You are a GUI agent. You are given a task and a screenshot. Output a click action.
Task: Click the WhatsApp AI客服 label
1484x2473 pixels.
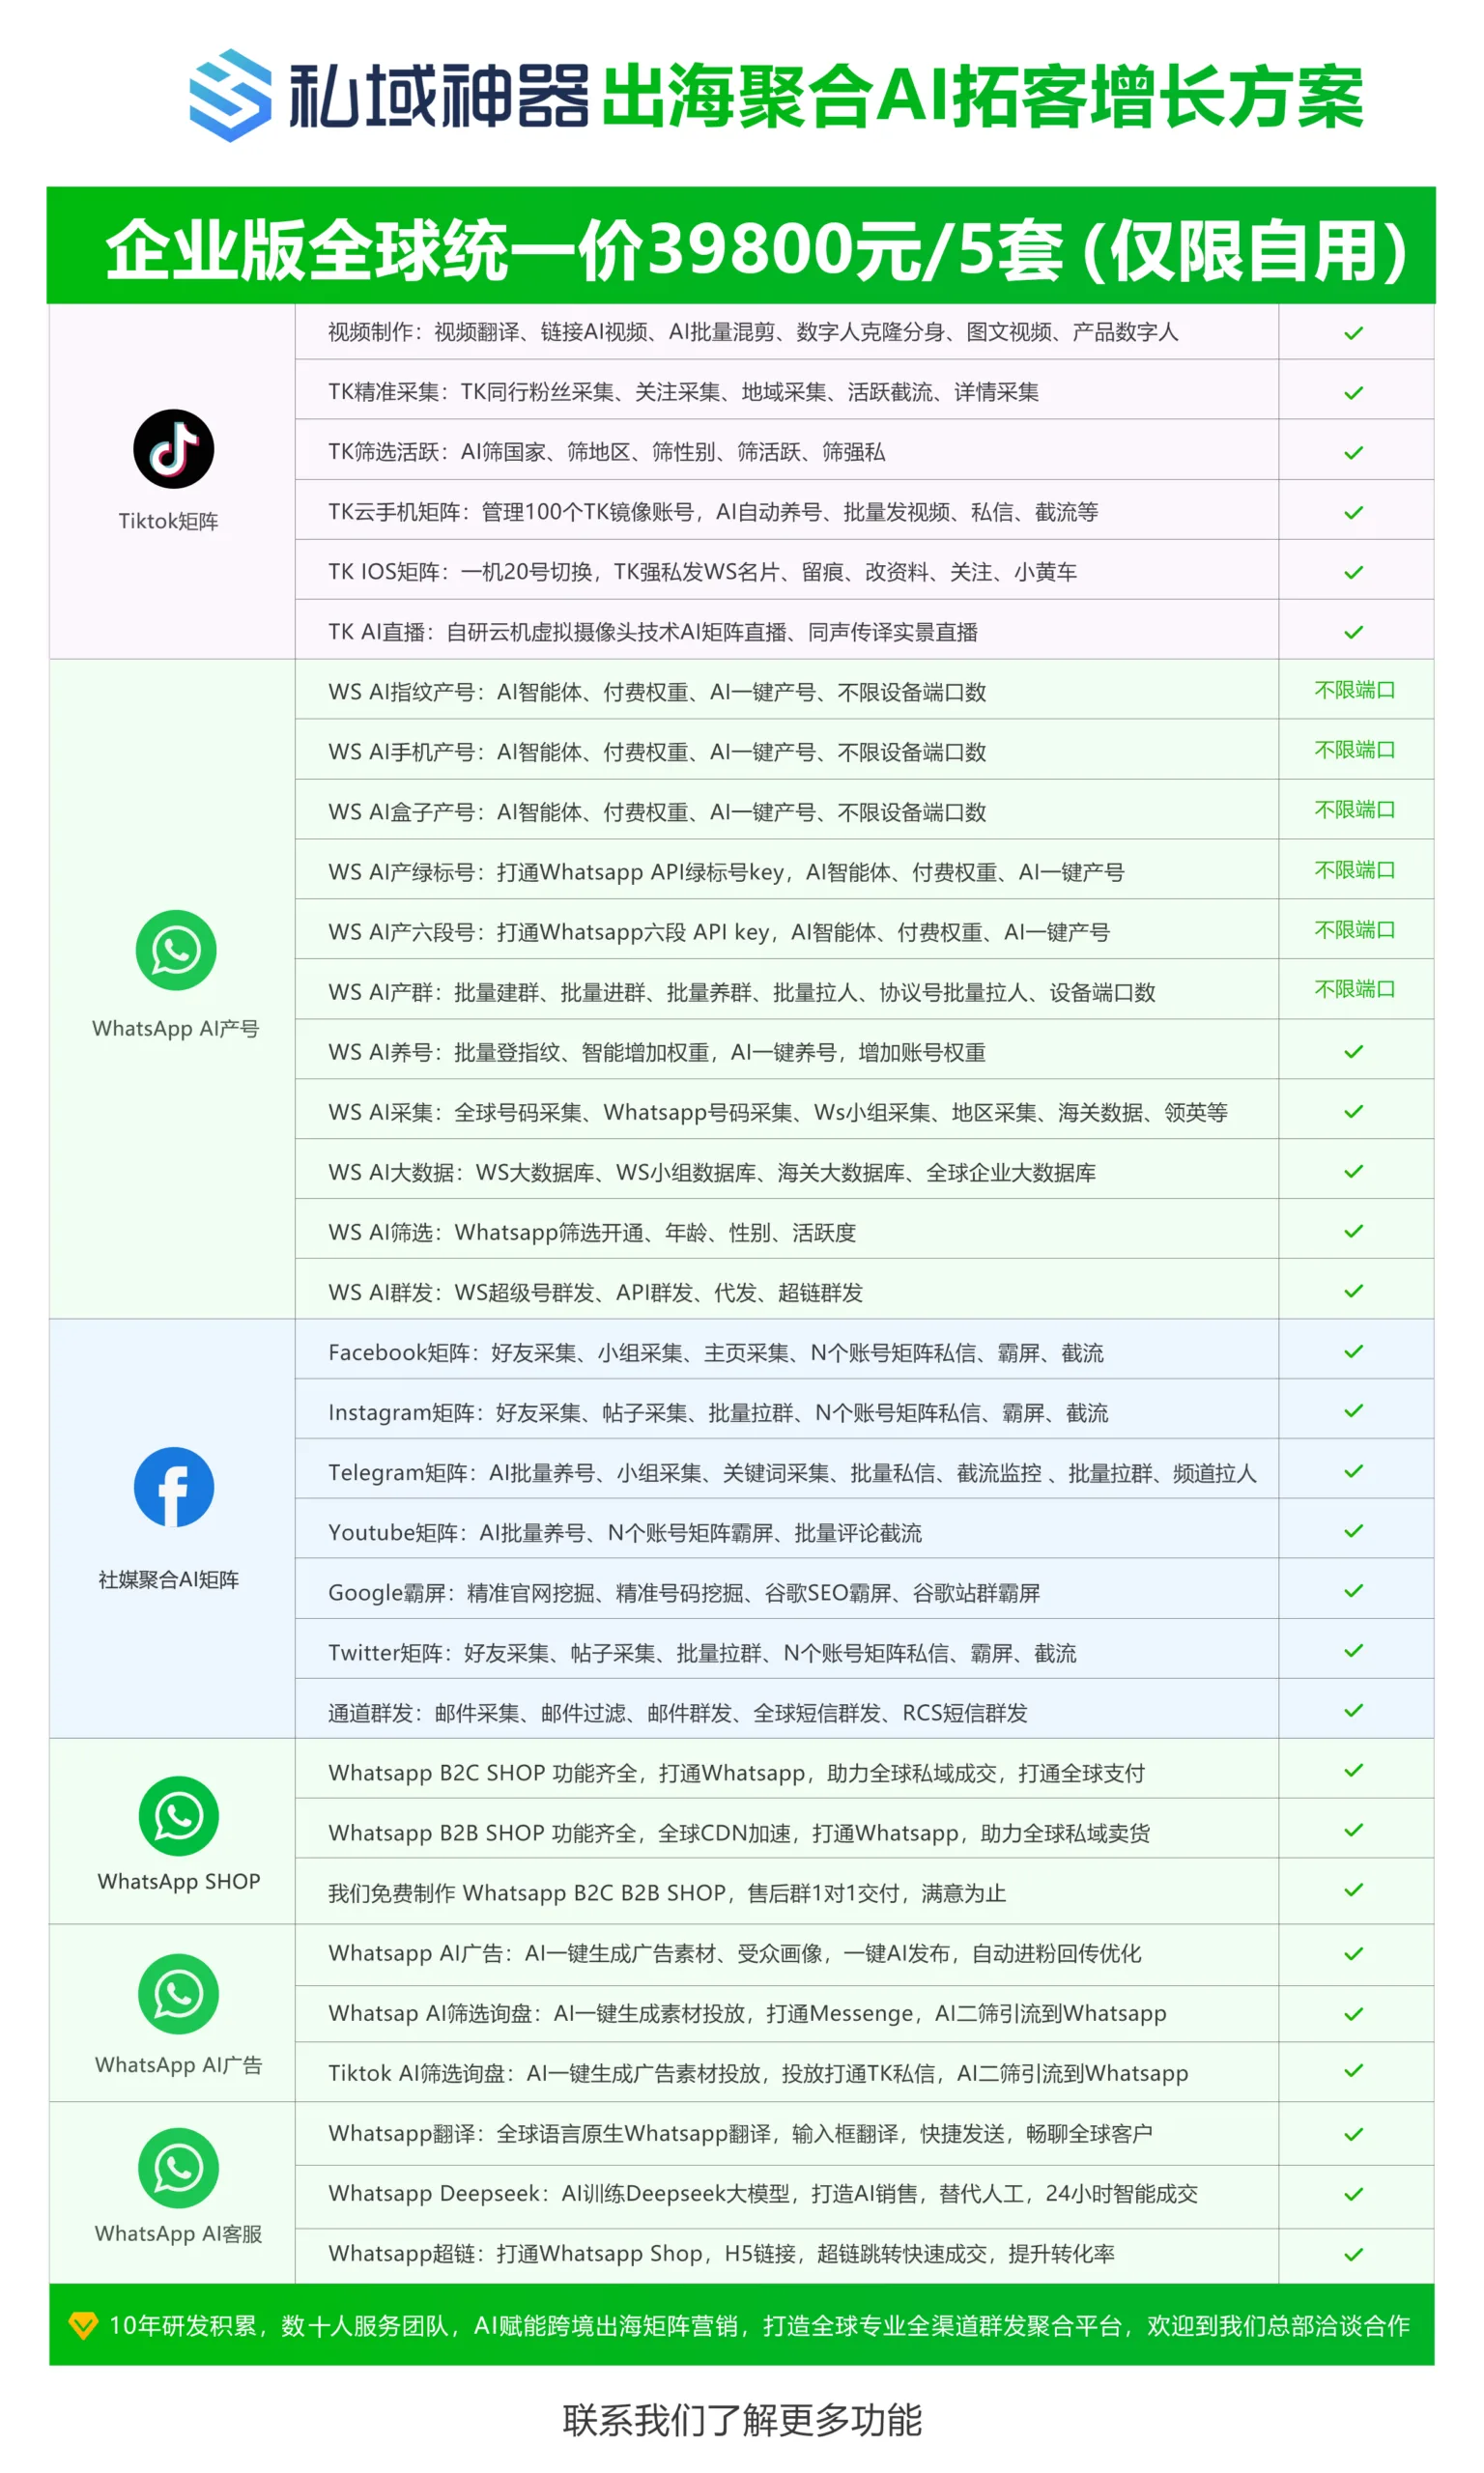tap(179, 2233)
